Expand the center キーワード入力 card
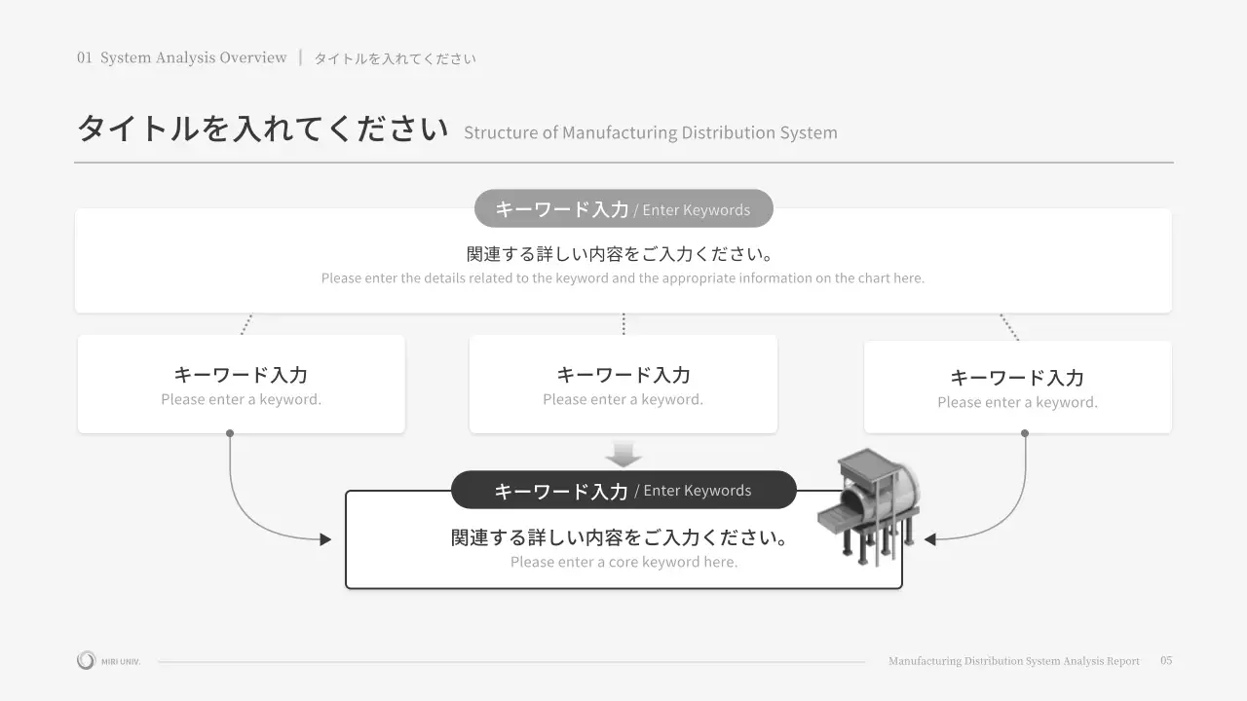The height and width of the screenshot is (701, 1247). pyautogui.click(x=623, y=384)
